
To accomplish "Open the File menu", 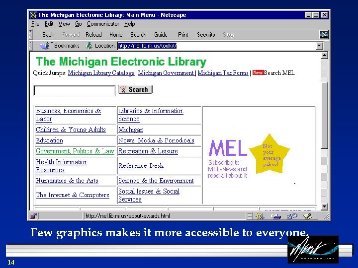I will (35, 24).
